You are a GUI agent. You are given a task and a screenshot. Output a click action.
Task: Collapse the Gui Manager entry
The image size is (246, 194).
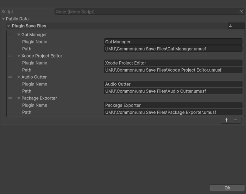coord(19,35)
